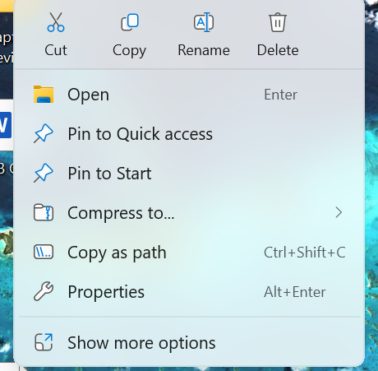Click the Delete label text
This screenshot has width=378, height=371.
coord(278,50)
